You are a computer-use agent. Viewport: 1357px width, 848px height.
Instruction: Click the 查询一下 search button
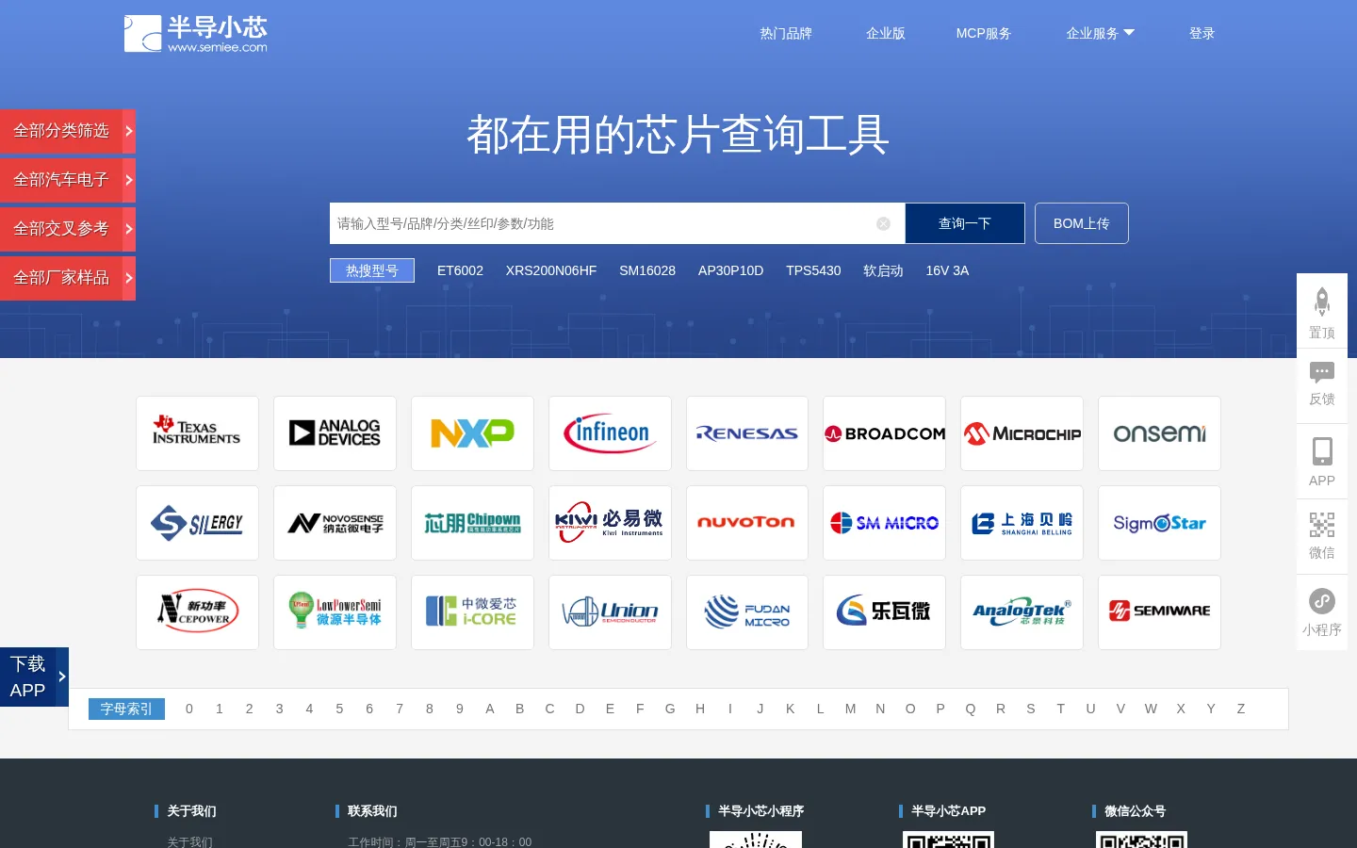coord(965,223)
